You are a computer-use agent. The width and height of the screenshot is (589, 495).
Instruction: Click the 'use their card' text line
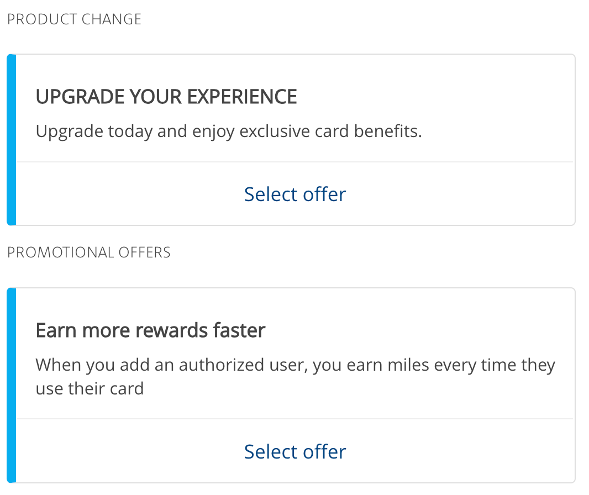[90, 388]
